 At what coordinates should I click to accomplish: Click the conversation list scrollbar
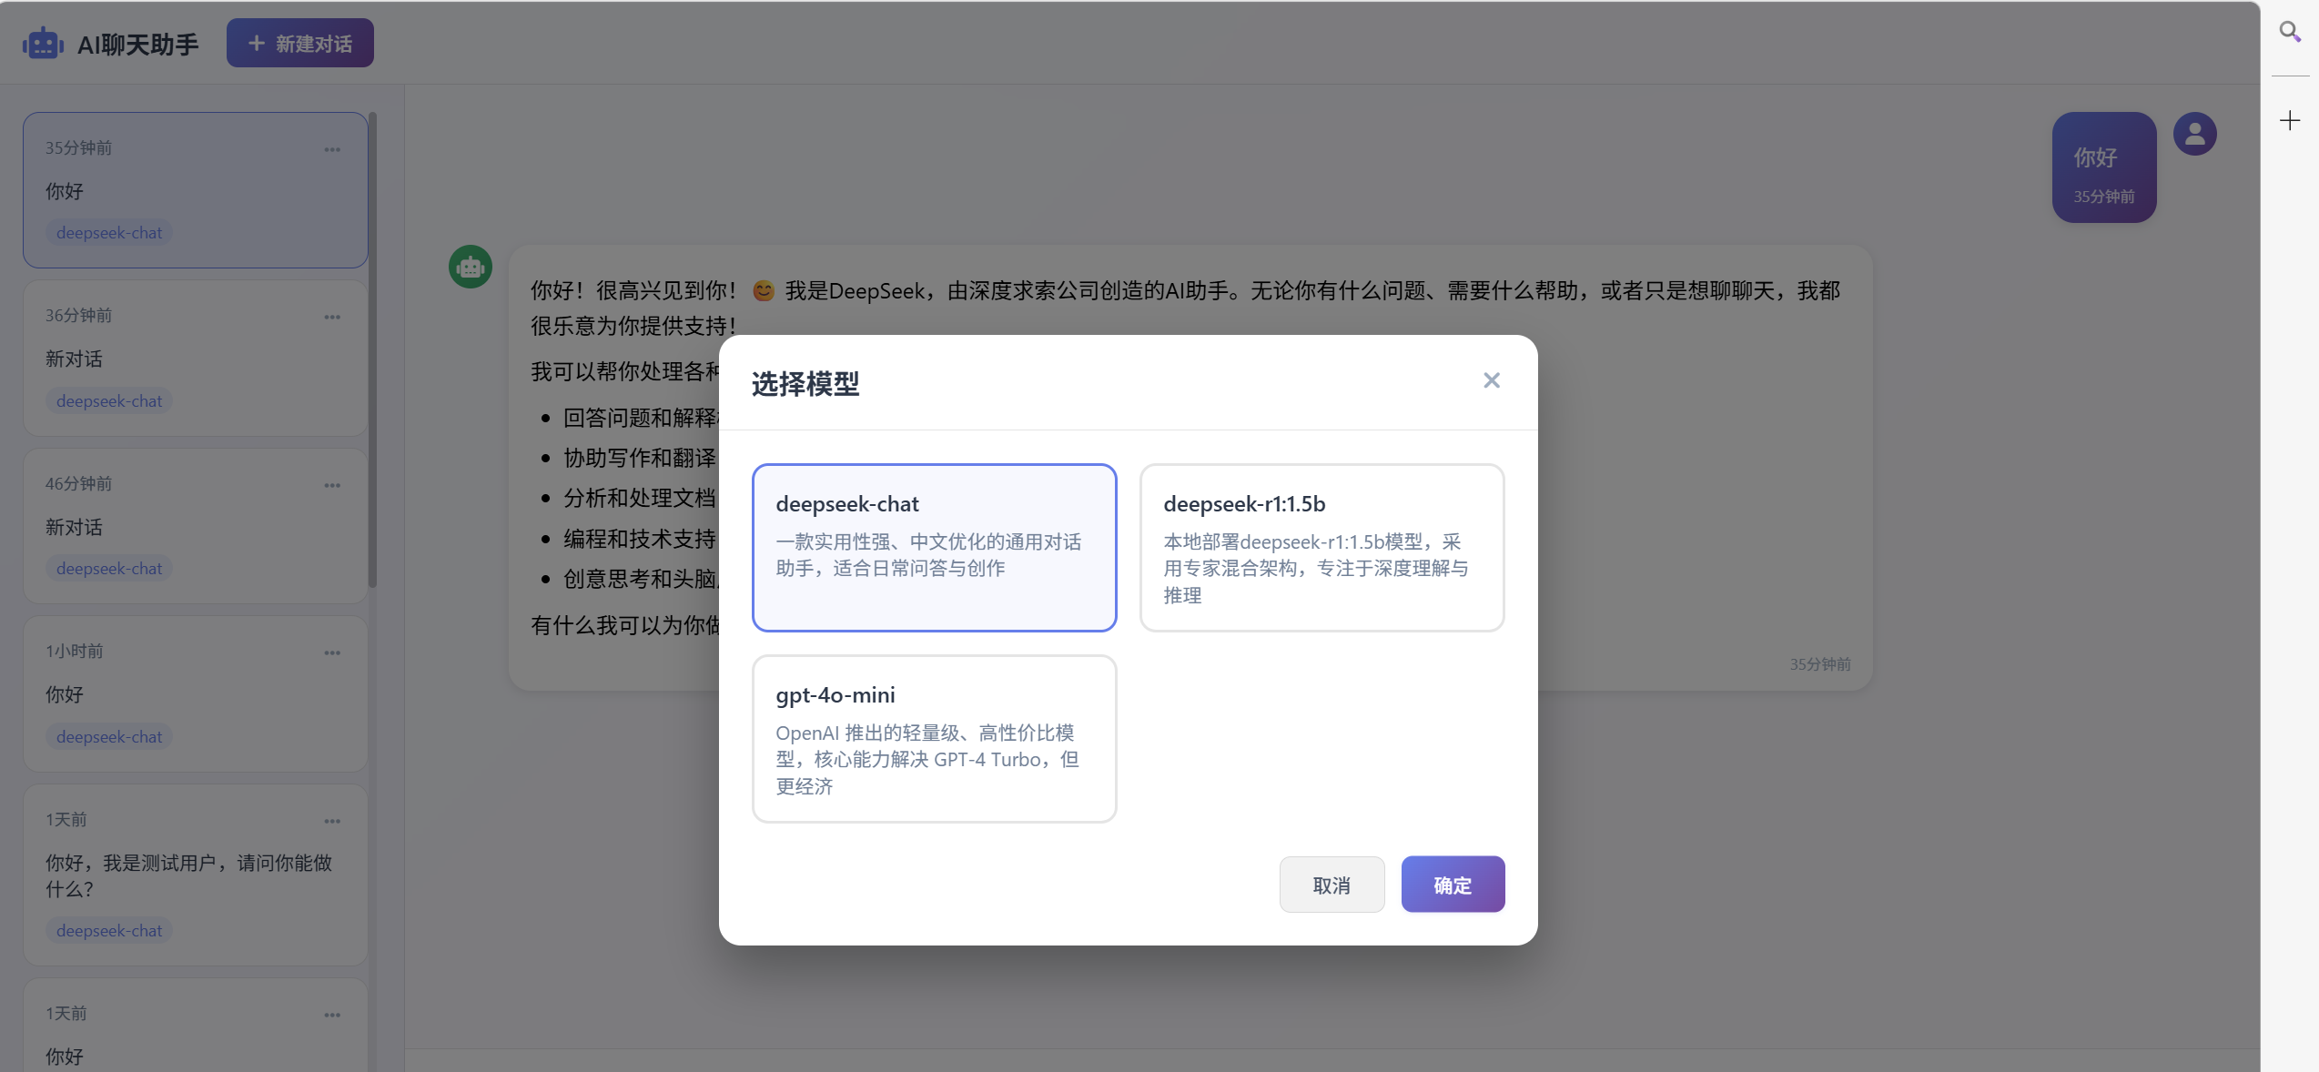372,350
